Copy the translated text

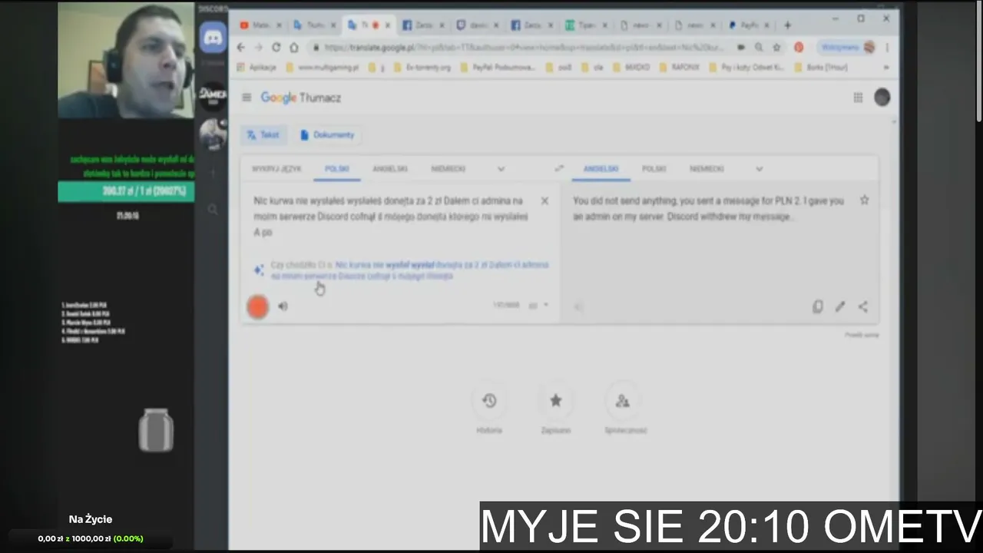click(x=818, y=306)
